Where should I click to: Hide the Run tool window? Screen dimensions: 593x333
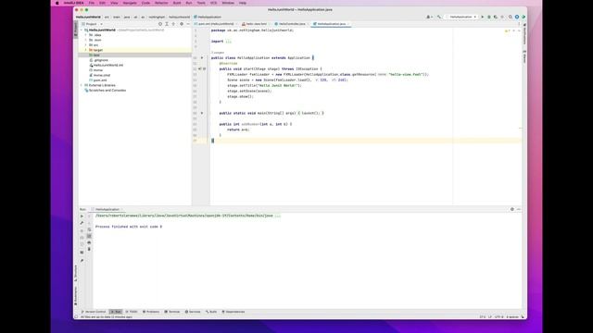click(519, 209)
